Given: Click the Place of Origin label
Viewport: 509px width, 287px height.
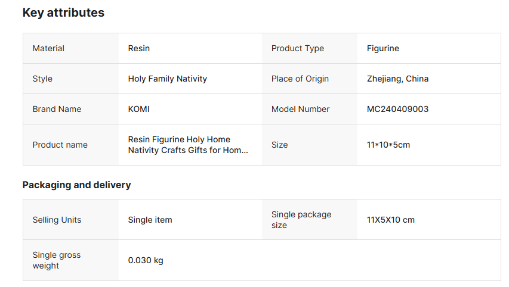Looking at the screenshot, I should [300, 79].
